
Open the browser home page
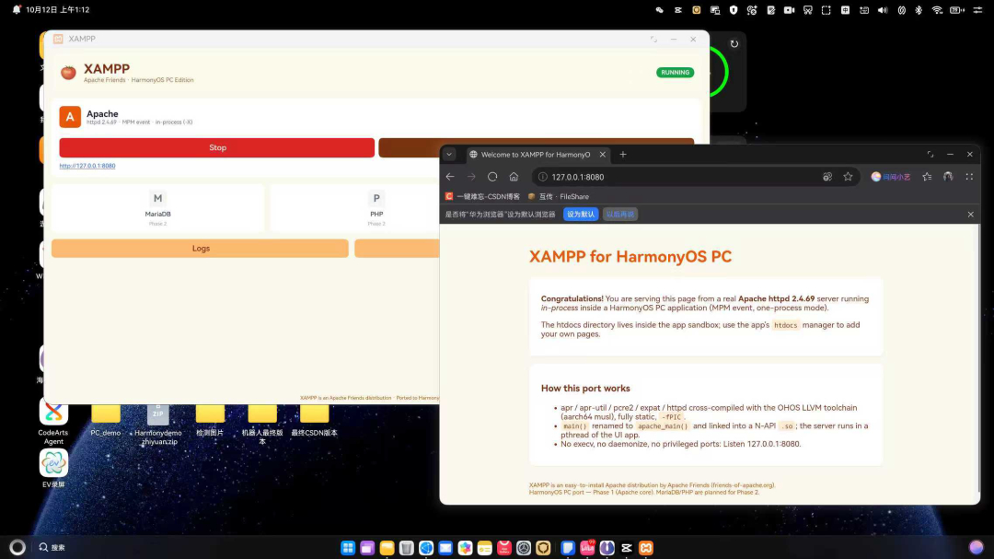pyautogui.click(x=514, y=177)
